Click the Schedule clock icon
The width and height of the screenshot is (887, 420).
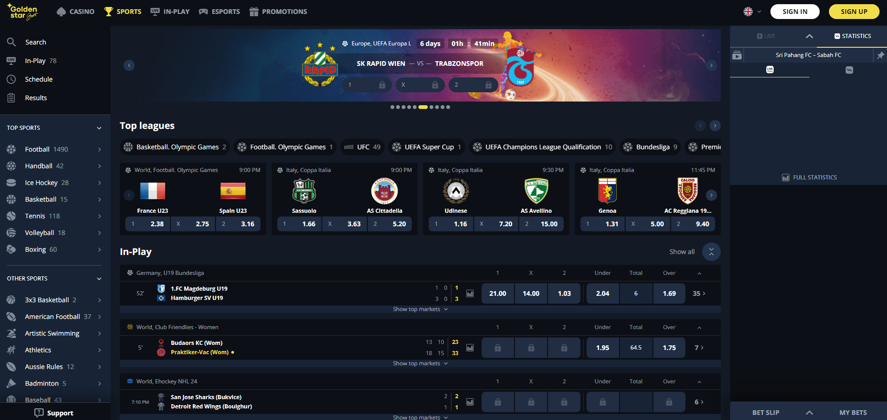[x=12, y=79]
